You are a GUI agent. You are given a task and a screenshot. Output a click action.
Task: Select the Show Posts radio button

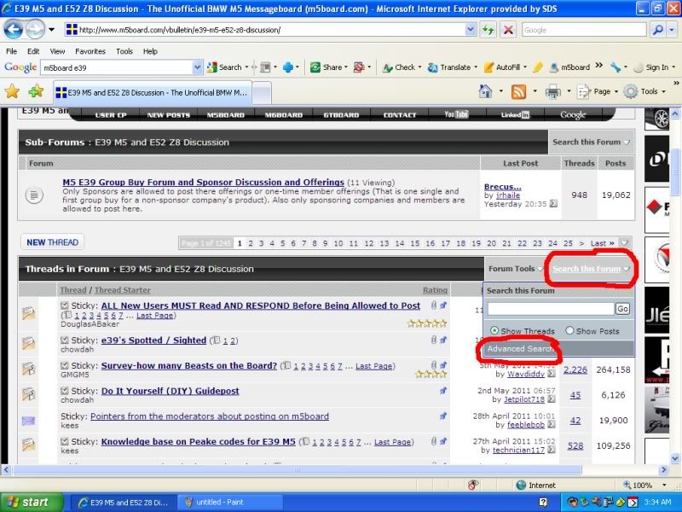click(x=569, y=331)
